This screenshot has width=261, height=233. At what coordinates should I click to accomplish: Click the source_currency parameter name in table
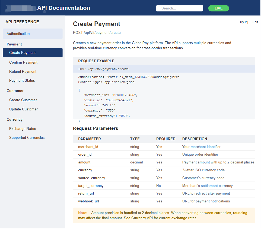click(91, 178)
